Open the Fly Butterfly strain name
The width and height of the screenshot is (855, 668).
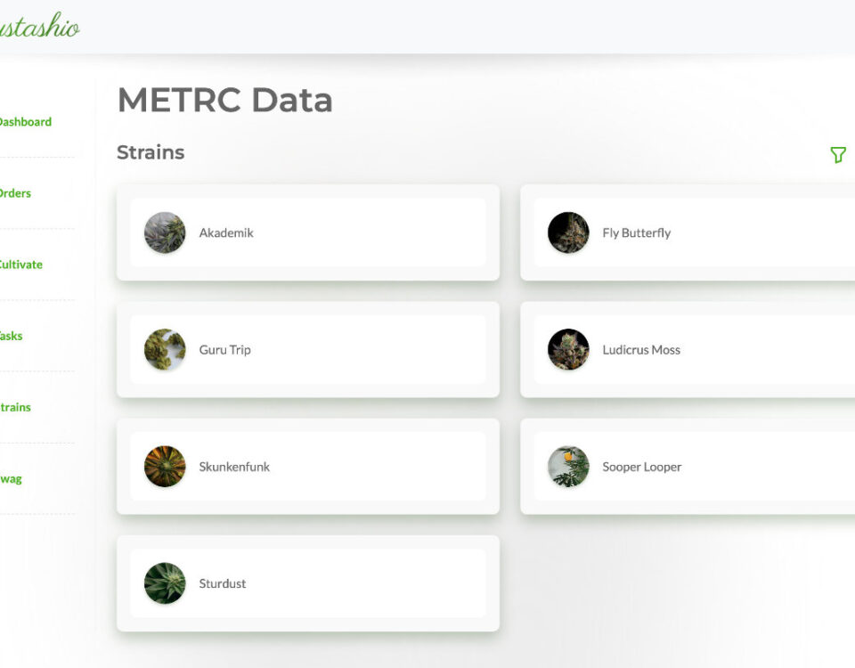[636, 233]
